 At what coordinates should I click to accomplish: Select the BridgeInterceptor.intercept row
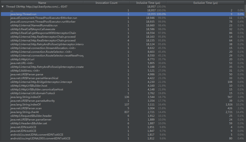[122, 82]
